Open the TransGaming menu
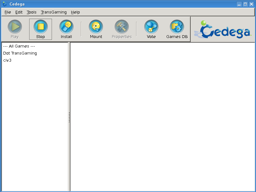The height and width of the screenshot is (192, 256). (54, 12)
